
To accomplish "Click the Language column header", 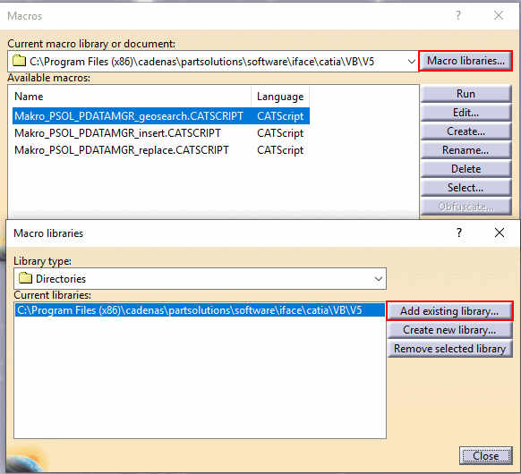I will coord(280,97).
